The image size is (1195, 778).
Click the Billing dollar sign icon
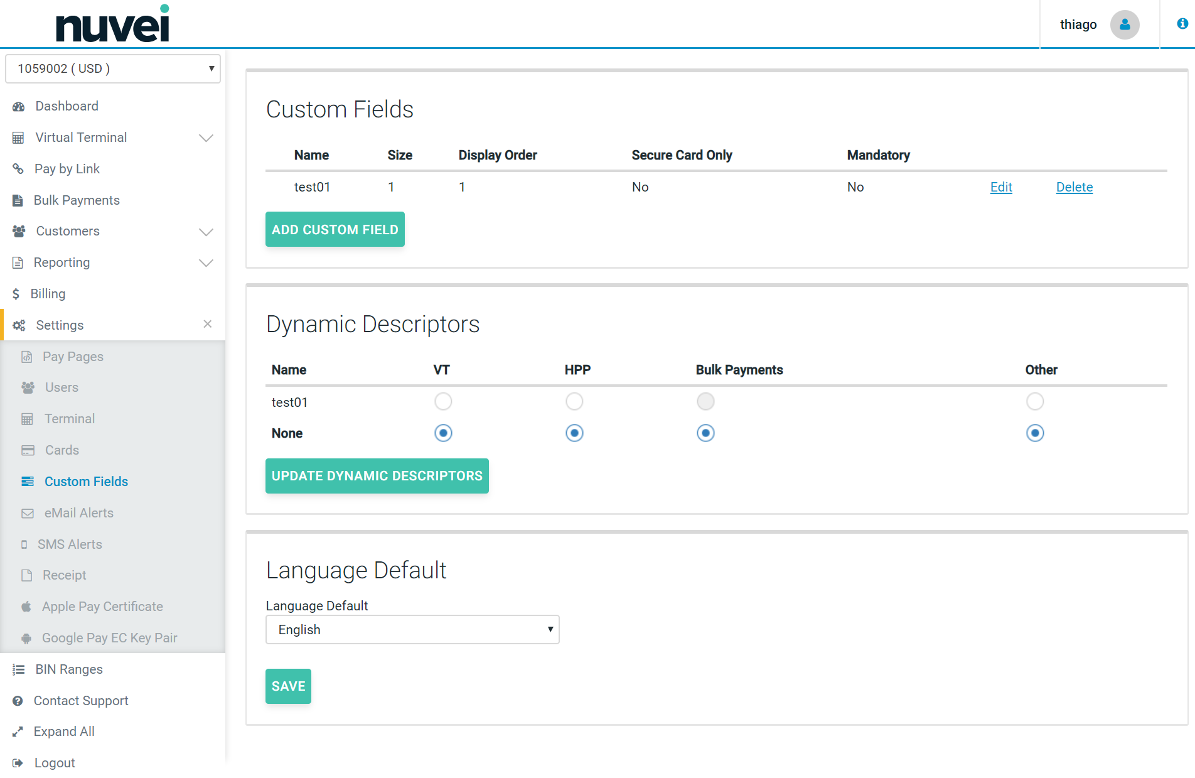coord(16,294)
